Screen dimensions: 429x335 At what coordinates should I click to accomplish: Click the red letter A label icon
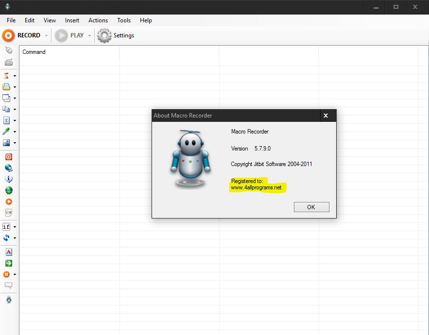tap(9, 252)
